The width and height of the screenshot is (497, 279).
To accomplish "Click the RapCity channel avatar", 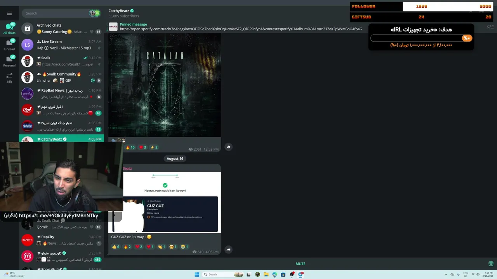I will (x=27, y=240).
